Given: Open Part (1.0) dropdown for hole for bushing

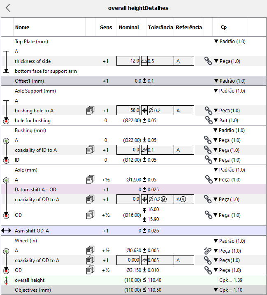Looking at the screenshot, I should 226,121.
